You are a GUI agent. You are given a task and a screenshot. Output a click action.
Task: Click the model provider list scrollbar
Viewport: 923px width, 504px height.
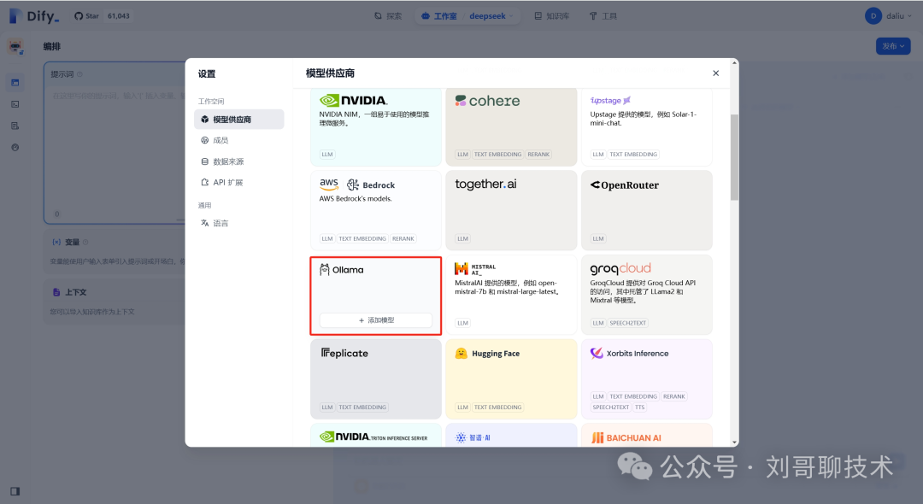click(x=734, y=157)
